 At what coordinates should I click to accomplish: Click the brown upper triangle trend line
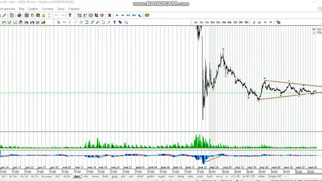pos(294,83)
